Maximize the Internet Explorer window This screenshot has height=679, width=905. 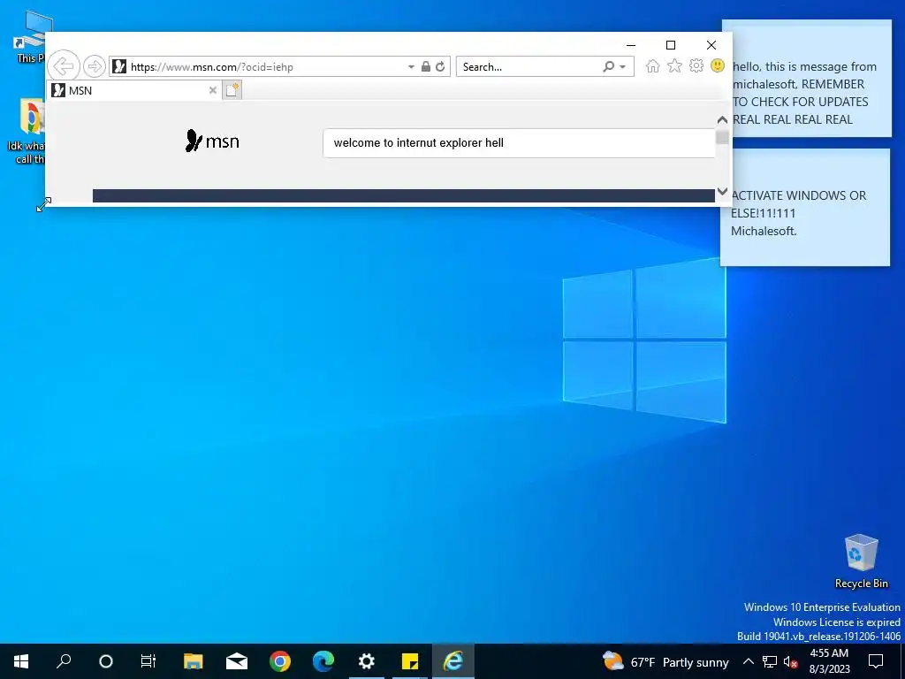671,45
